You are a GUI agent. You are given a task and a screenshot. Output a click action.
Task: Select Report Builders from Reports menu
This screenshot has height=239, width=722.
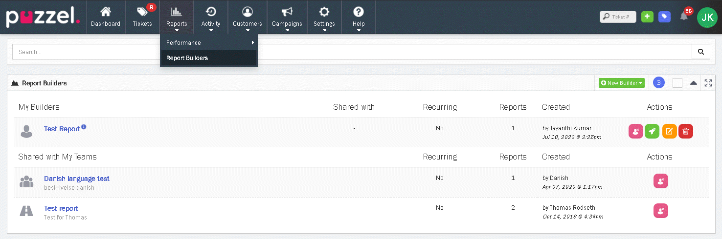(187, 58)
